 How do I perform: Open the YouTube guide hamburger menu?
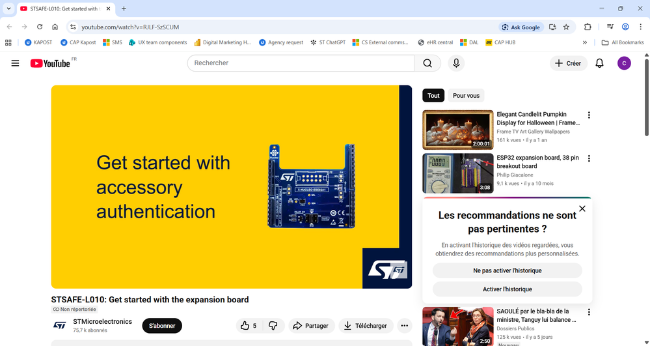[15, 63]
